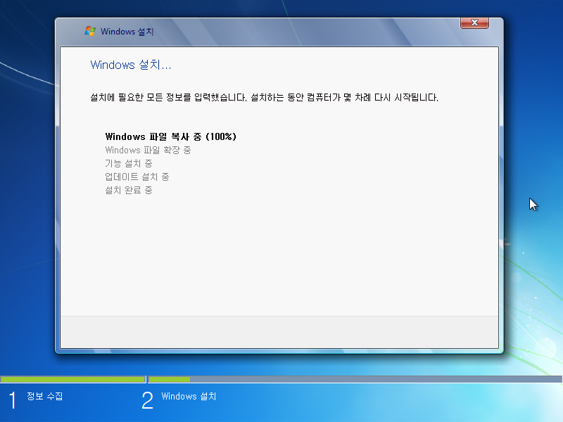This screenshot has height=422, width=563.
Task: Click the '업데이트 설치 중' step
Action: (x=137, y=177)
